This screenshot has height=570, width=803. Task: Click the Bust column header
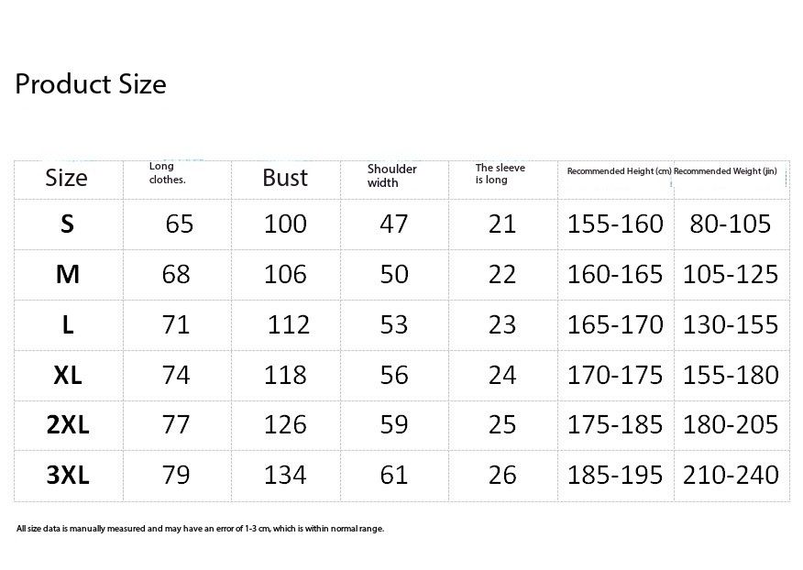[285, 178]
